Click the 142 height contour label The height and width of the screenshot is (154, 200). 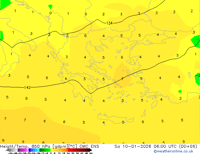(27, 88)
